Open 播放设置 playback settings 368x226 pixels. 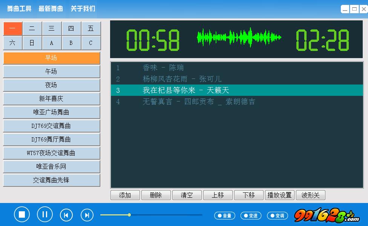(280, 195)
